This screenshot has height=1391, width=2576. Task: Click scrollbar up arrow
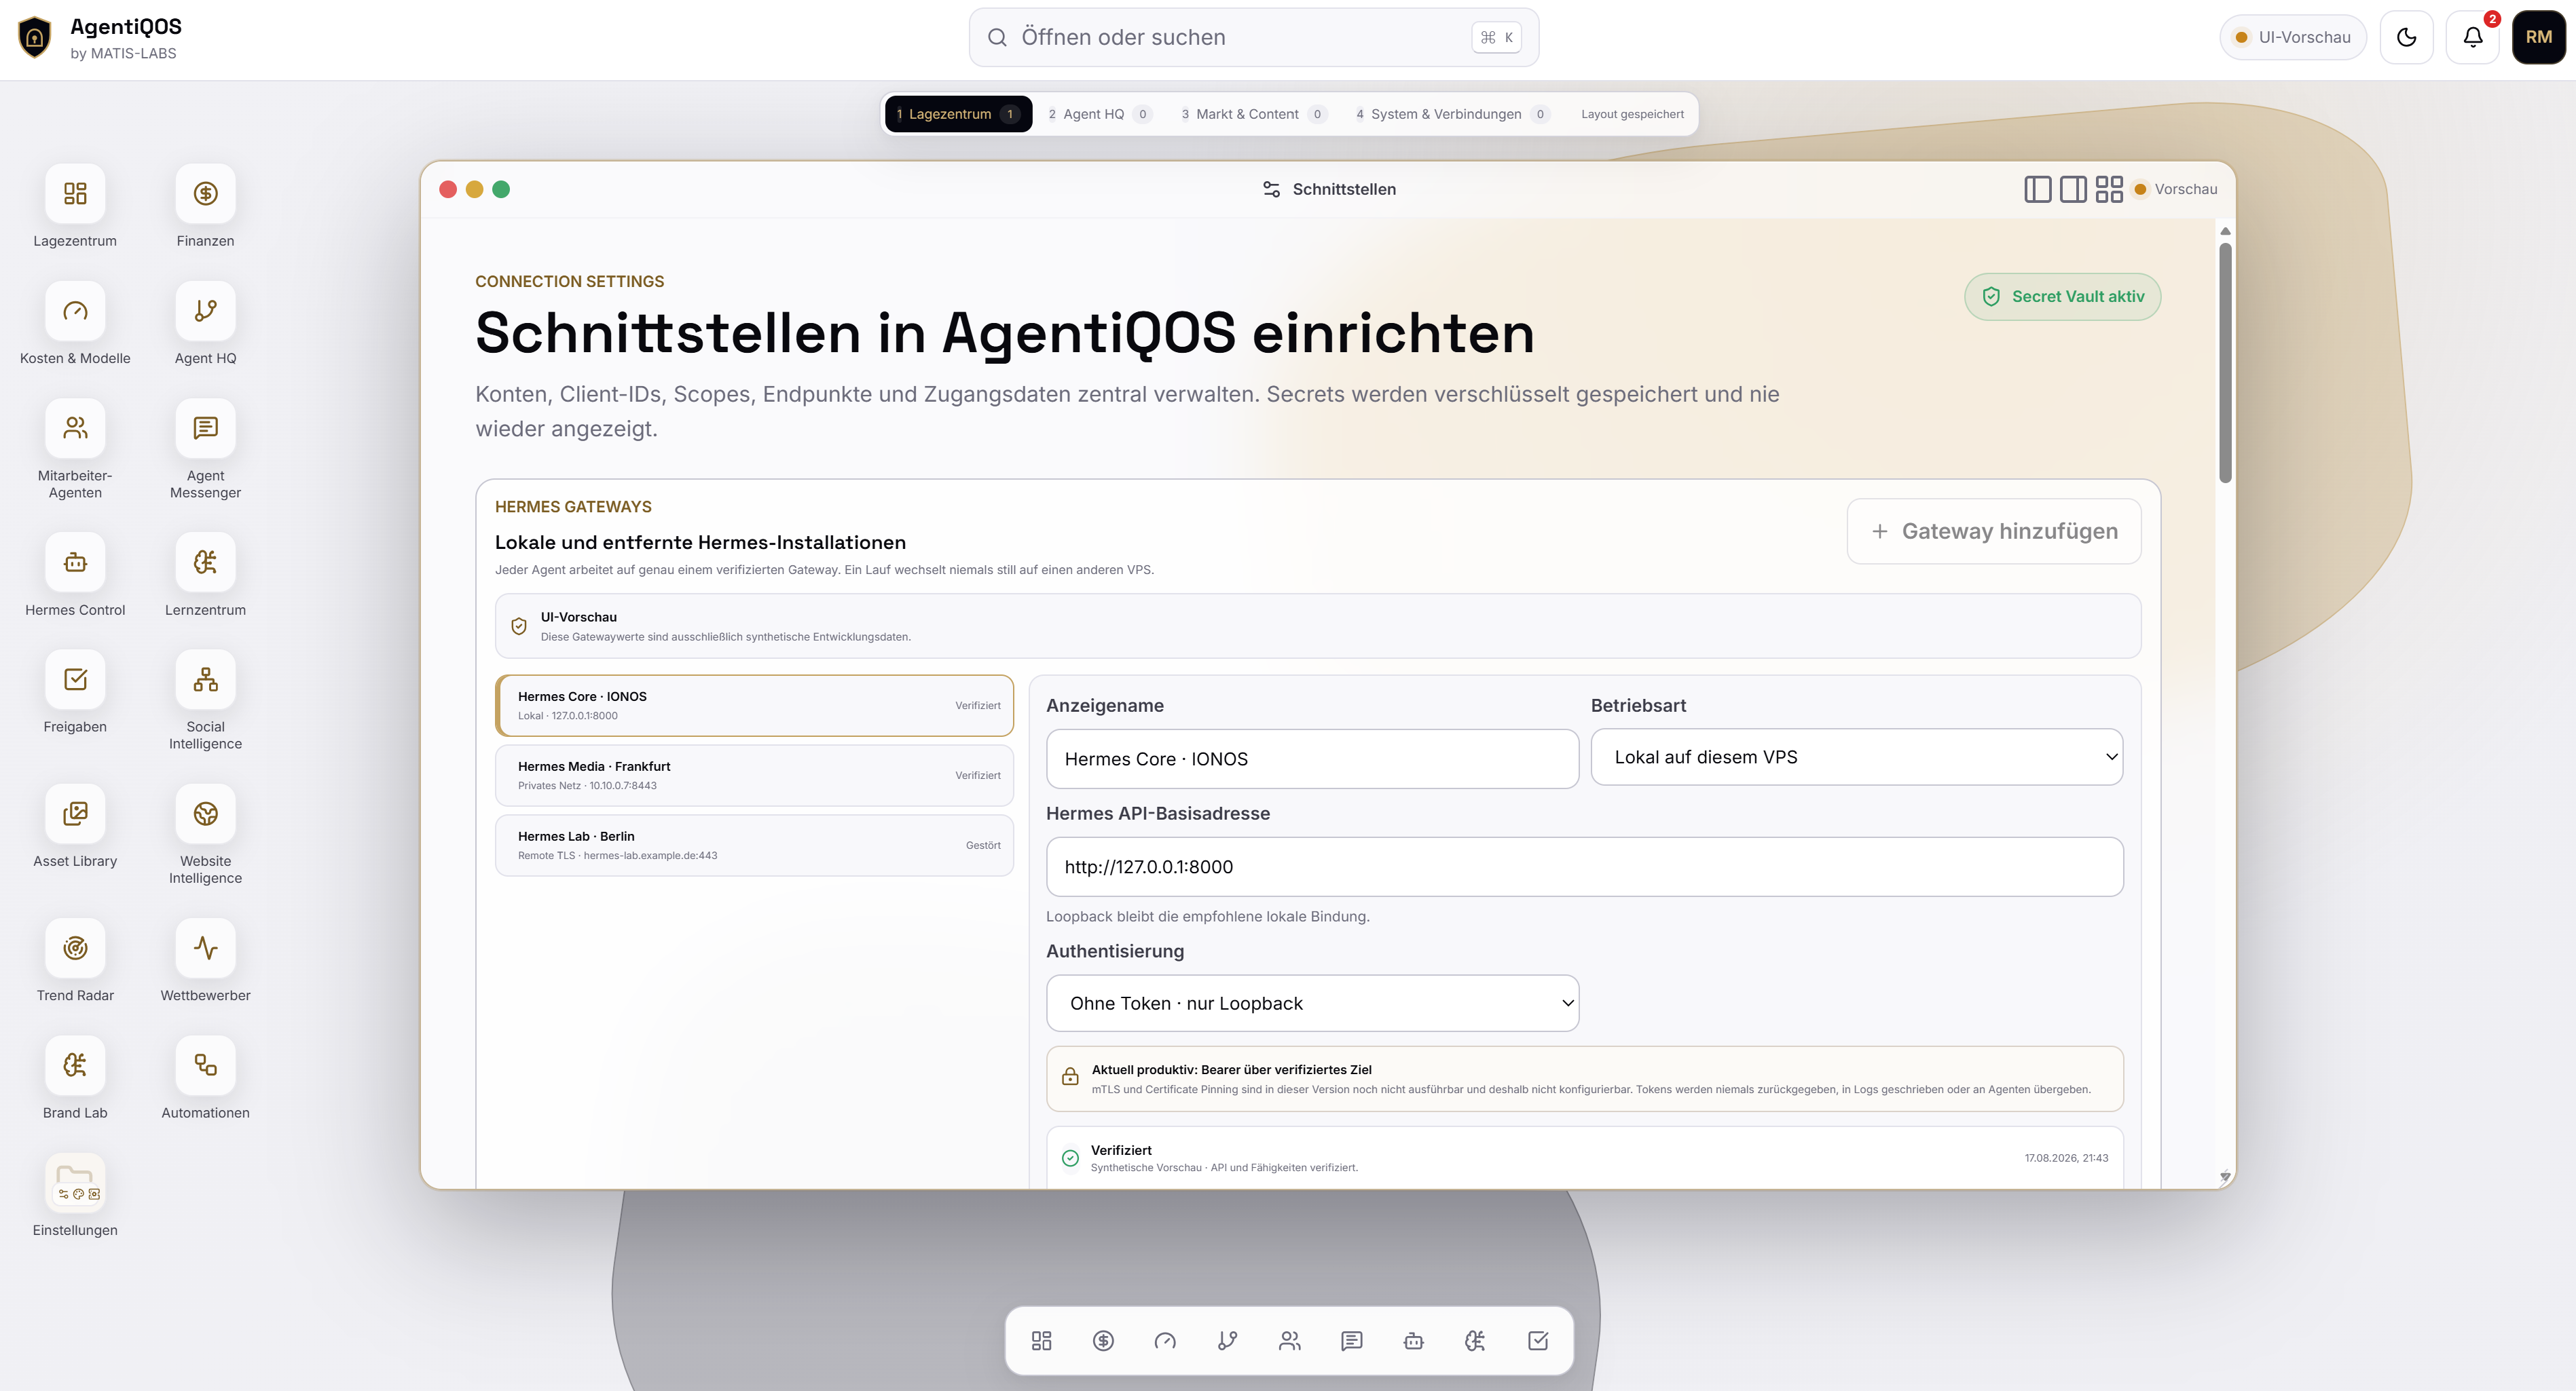tap(2225, 231)
